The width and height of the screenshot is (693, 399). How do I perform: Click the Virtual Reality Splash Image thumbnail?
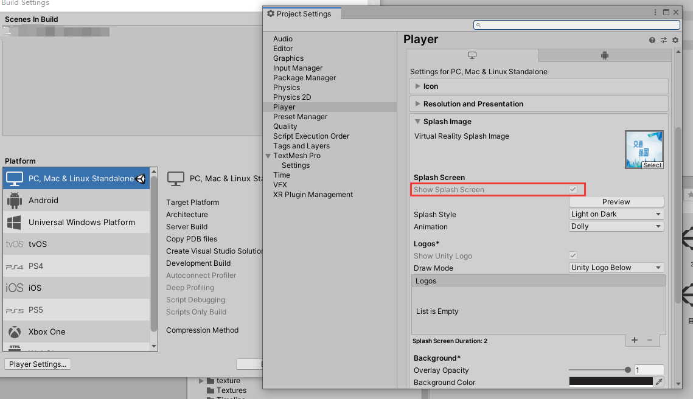[x=644, y=150]
